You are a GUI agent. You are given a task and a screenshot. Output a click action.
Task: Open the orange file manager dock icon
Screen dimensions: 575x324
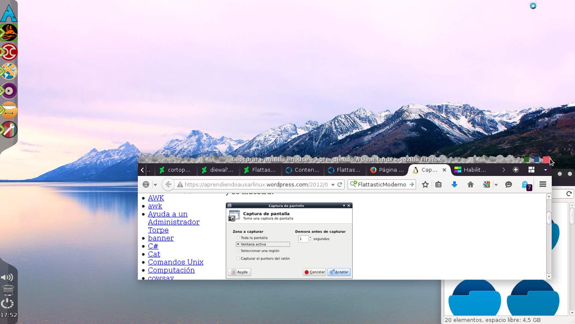click(x=9, y=110)
